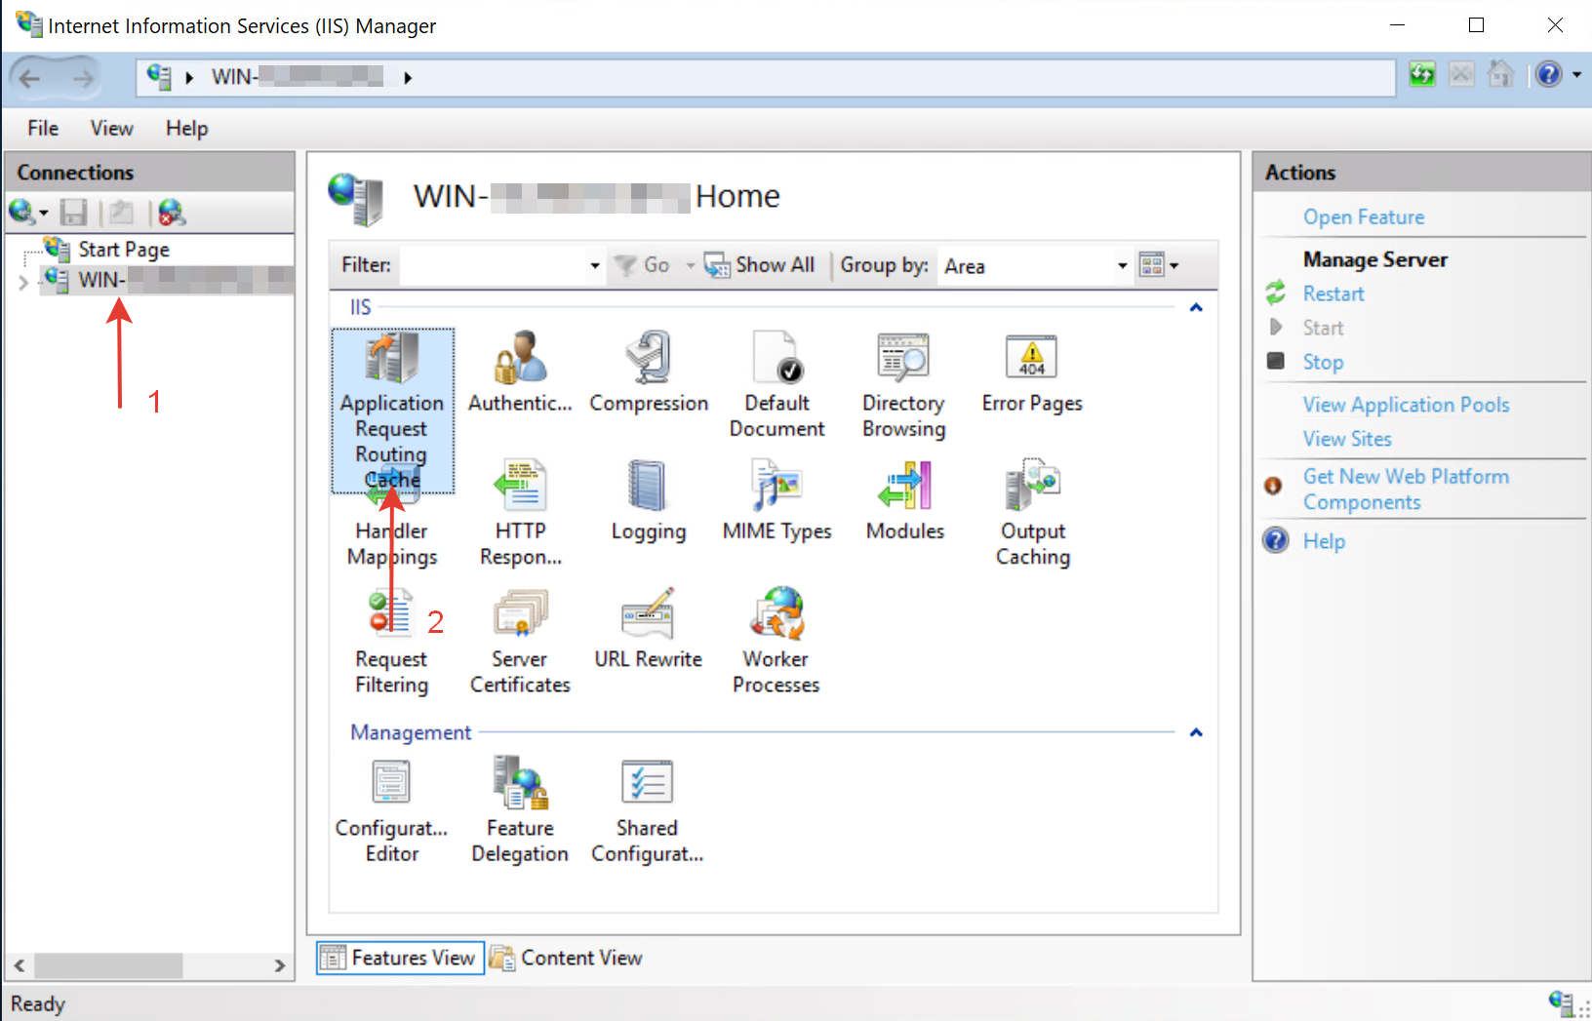
Task: Click Get New Web Platform Components link
Action: tap(1406, 489)
